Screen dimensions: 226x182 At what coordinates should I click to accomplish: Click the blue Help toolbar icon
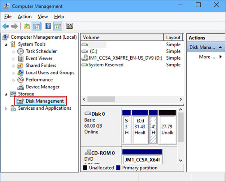click(48, 26)
